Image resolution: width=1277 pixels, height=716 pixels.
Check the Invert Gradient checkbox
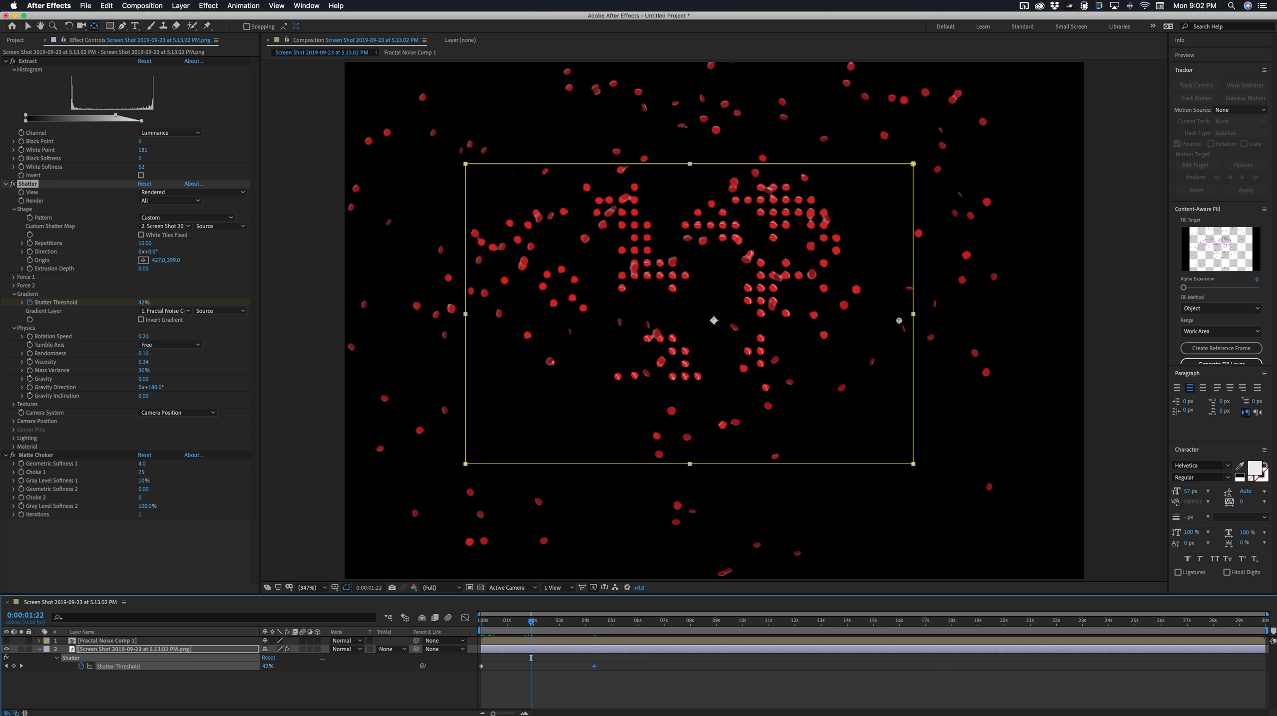(141, 319)
